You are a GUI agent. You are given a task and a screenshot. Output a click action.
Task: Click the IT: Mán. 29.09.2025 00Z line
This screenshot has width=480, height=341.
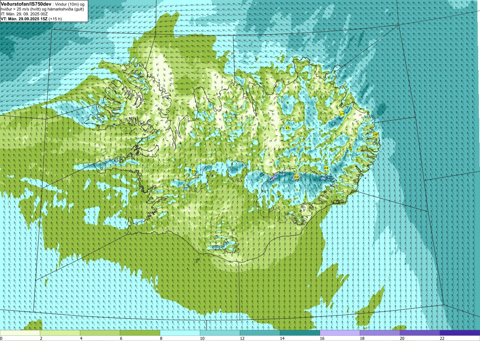24,14
